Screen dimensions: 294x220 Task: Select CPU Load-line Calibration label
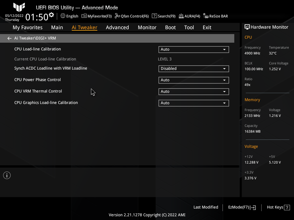coord(38,49)
